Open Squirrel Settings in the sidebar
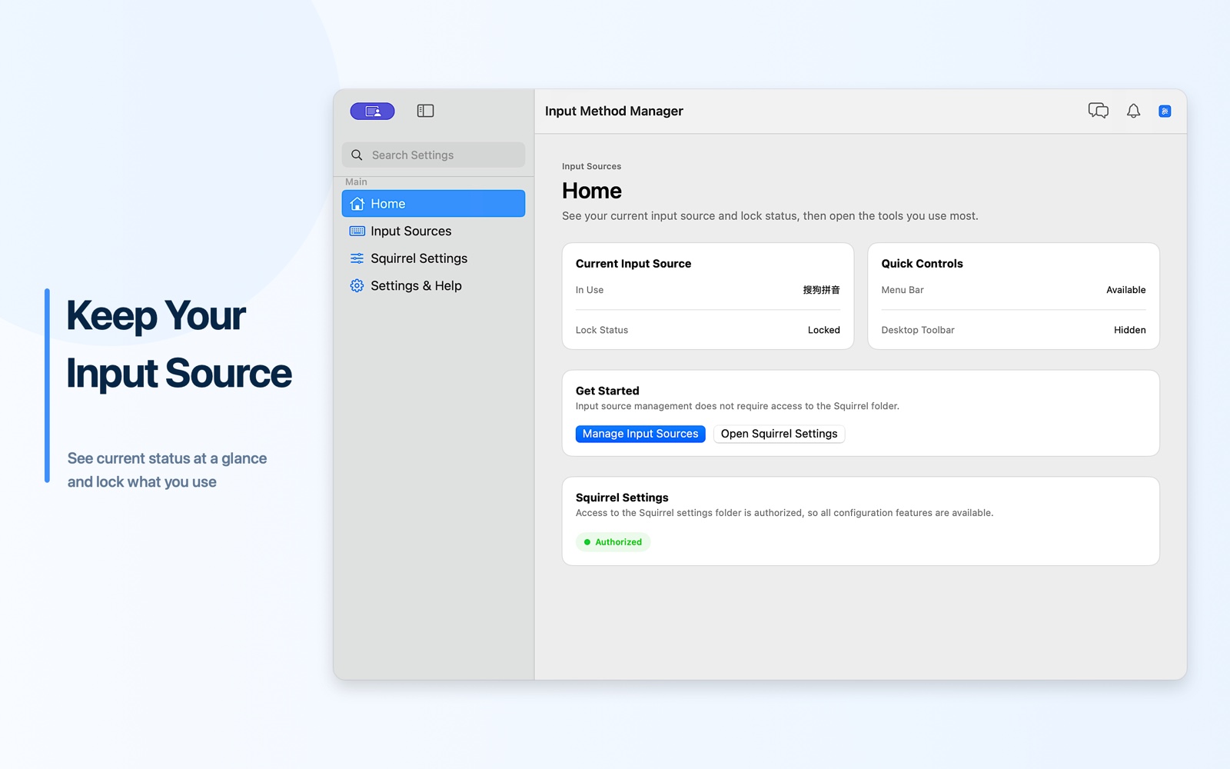1230x769 pixels. pos(434,258)
